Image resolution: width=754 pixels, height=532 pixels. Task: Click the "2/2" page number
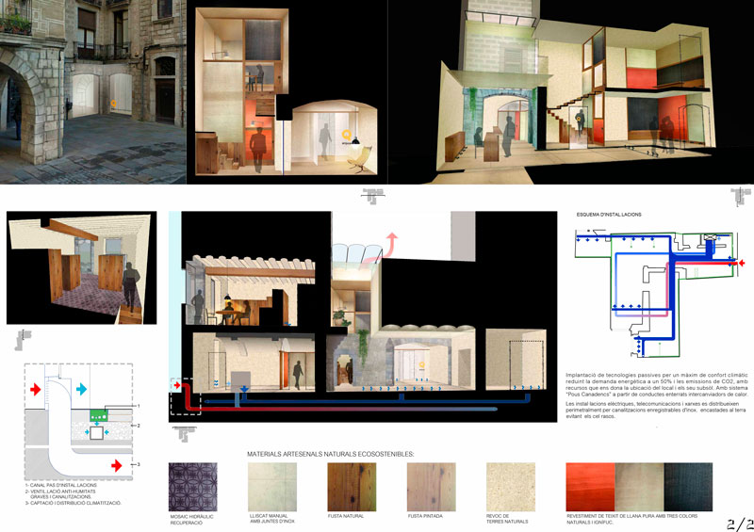tap(740, 524)
